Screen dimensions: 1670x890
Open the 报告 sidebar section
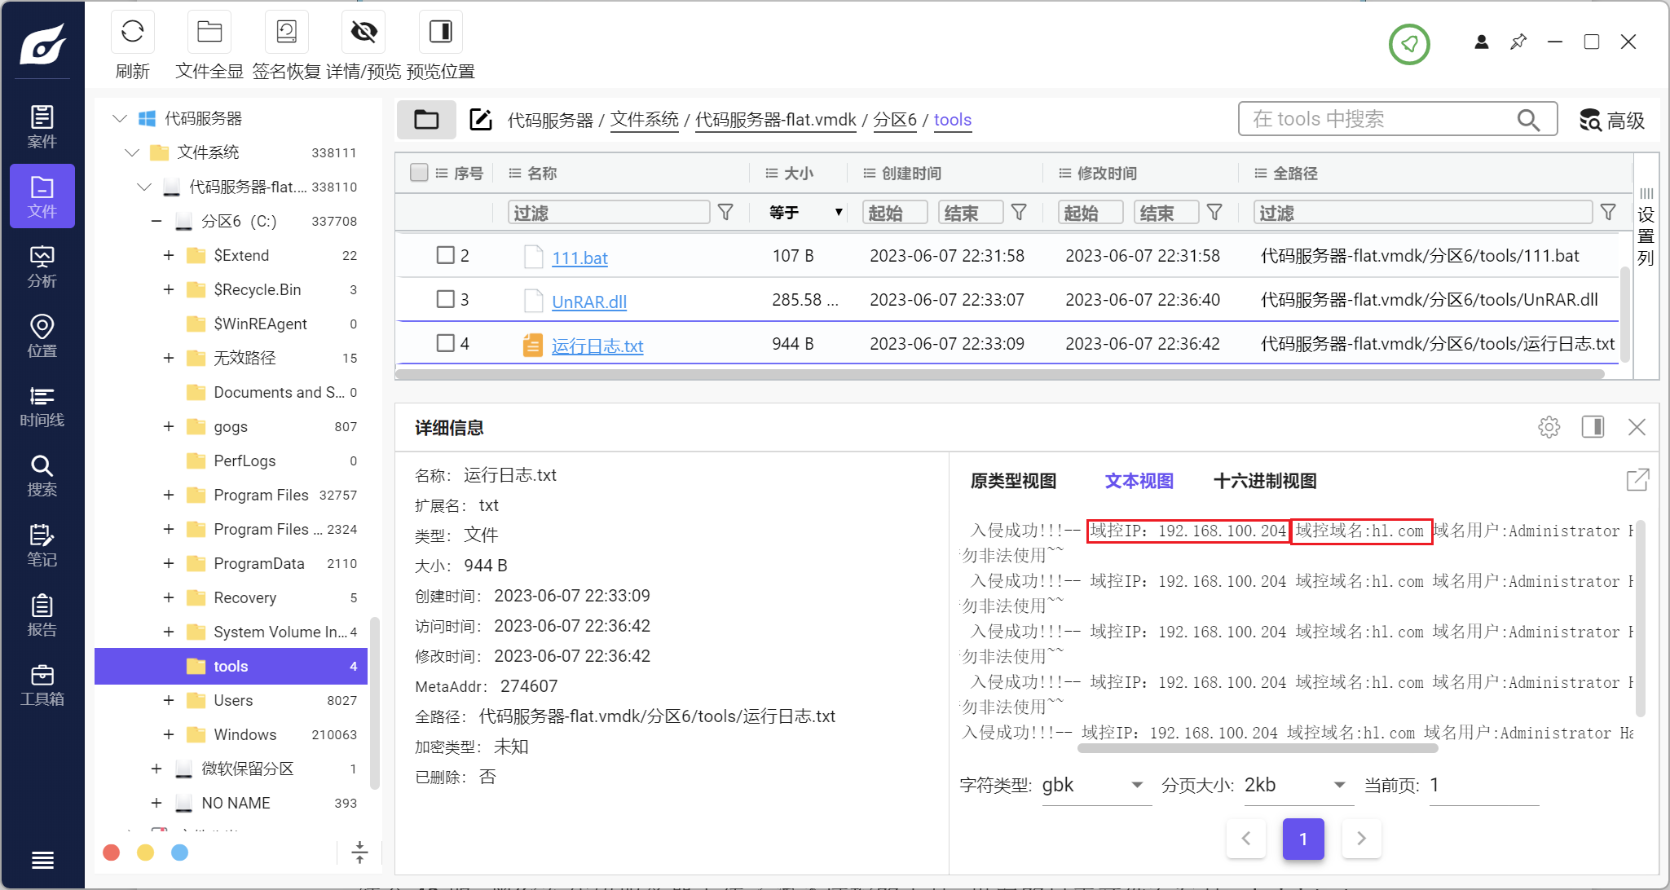tap(42, 616)
